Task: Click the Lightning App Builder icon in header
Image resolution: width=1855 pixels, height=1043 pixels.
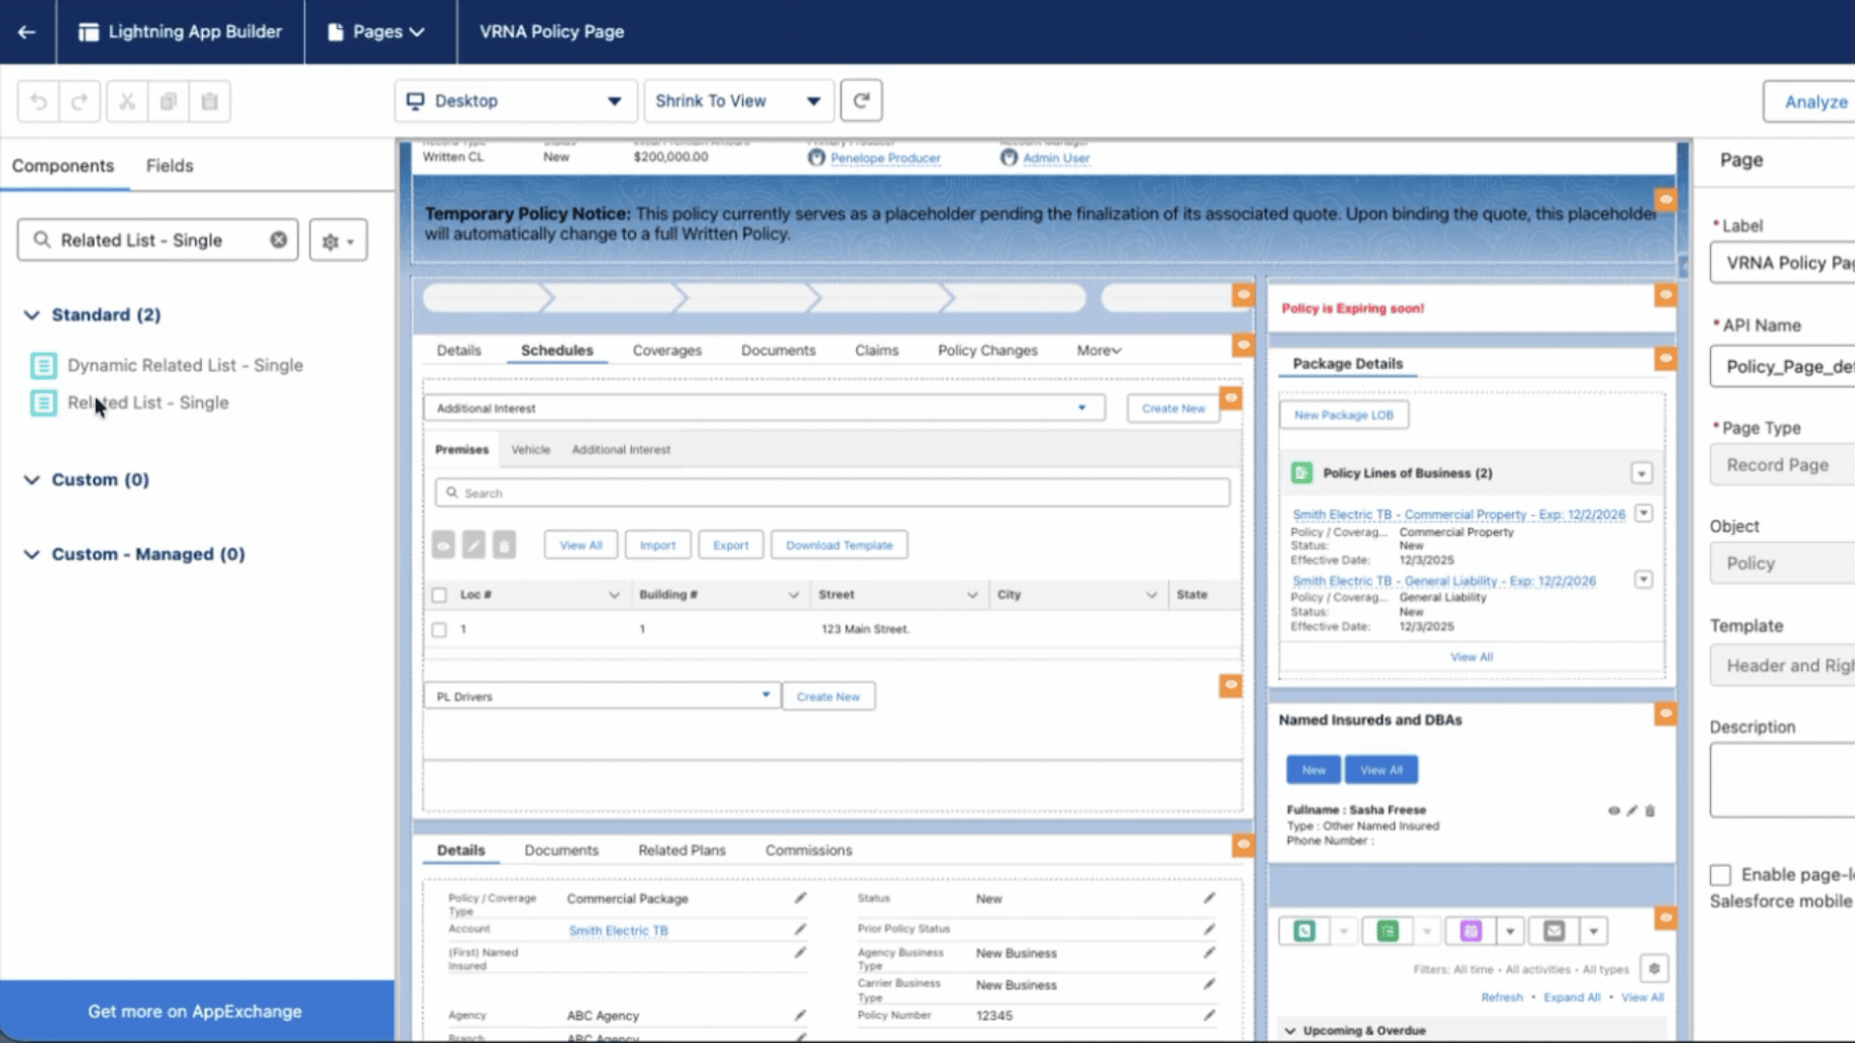Action: (x=89, y=32)
